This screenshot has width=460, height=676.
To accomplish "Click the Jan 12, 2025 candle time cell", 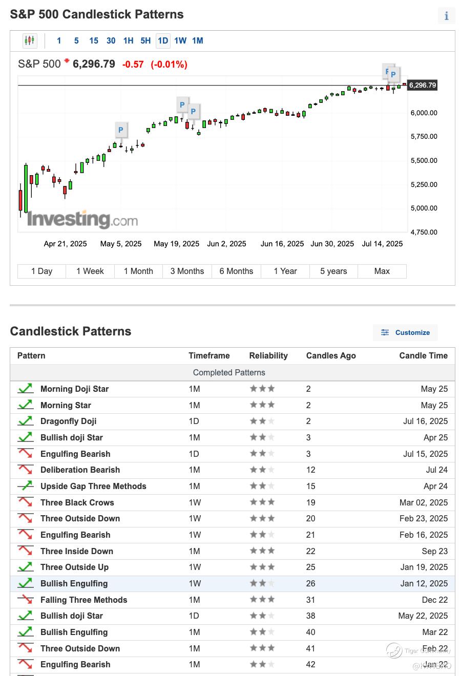I will point(424,583).
